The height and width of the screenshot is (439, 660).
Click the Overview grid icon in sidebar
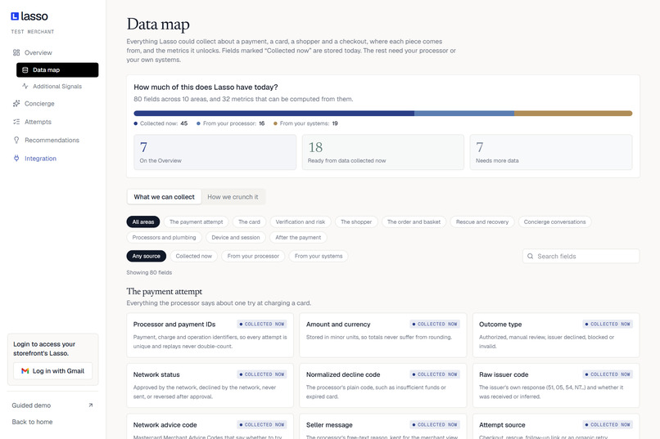(x=16, y=52)
